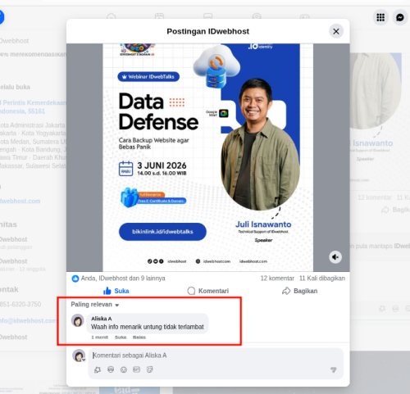Share the post with the Bagikan button
The image size is (410, 394).
pyautogui.click(x=299, y=291)
